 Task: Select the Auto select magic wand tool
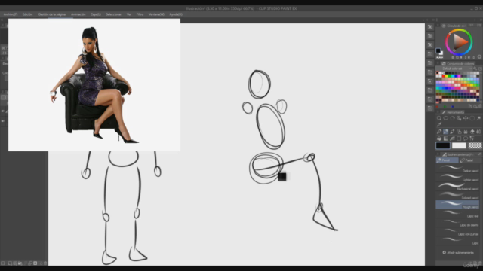(478, 118)
